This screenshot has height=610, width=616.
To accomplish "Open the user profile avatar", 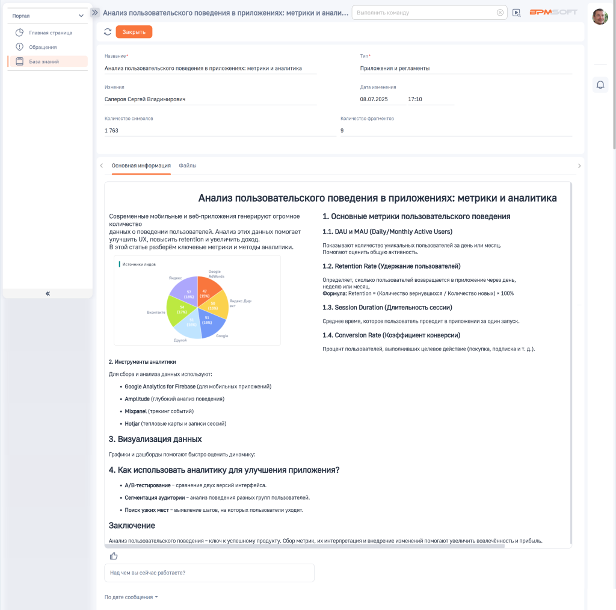I will [x=600, y=16].
